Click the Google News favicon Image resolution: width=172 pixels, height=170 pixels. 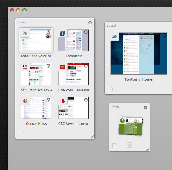coord(25,101)
